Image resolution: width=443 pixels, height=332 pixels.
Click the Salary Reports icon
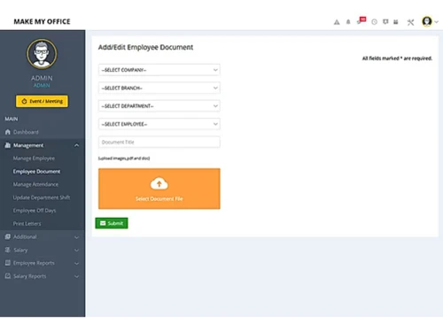(8, 276)
